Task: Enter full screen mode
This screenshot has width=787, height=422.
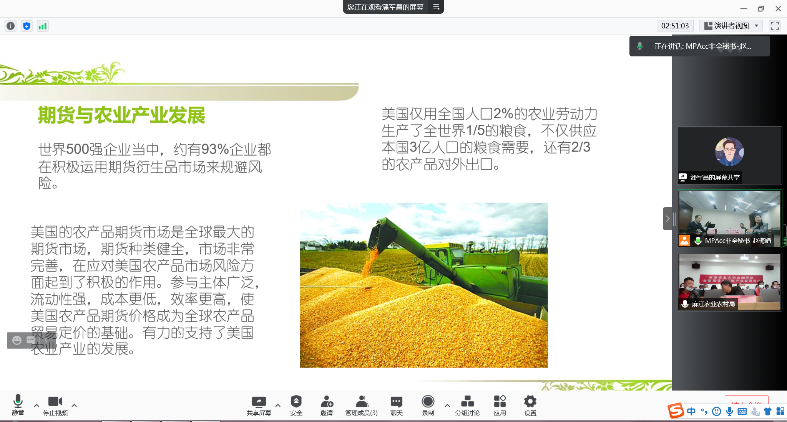Action: click(x=775, y=26)
